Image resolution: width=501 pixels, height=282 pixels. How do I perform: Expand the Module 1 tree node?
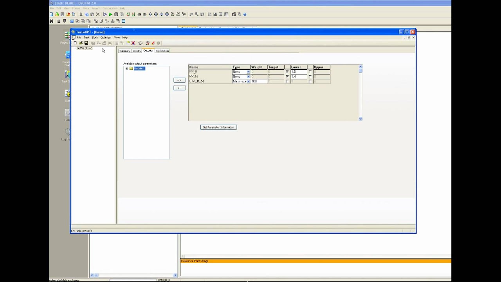pos(127,69)
